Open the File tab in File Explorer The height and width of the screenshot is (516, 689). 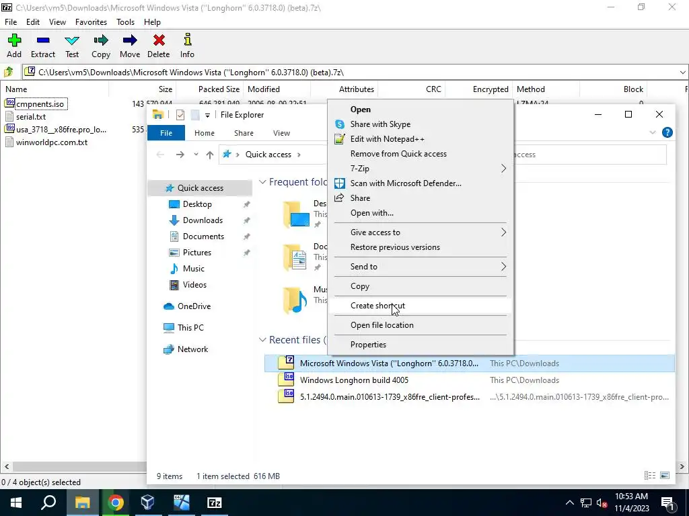pyautogui.click(x=166, y=133)
